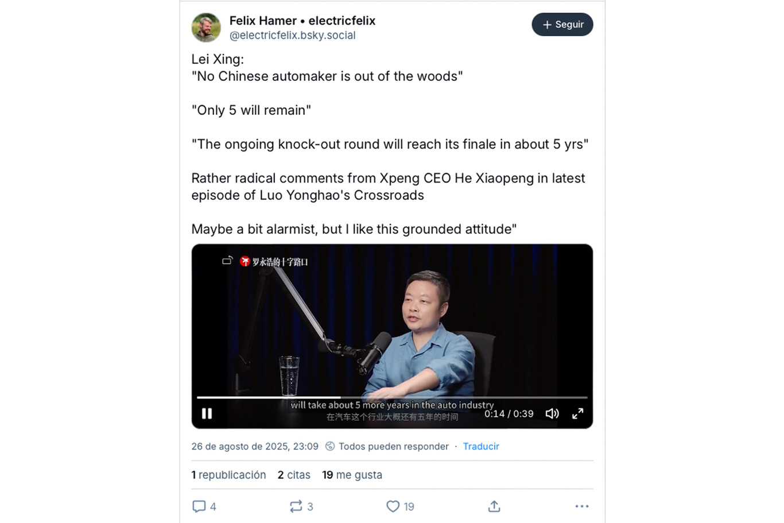The image size is (784, 523).
Task: View the 1 republicación list
Action: click(x=228, y=475)
